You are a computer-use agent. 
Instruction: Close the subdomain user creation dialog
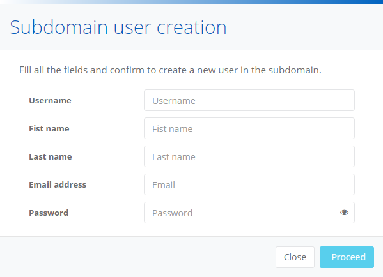295,257
